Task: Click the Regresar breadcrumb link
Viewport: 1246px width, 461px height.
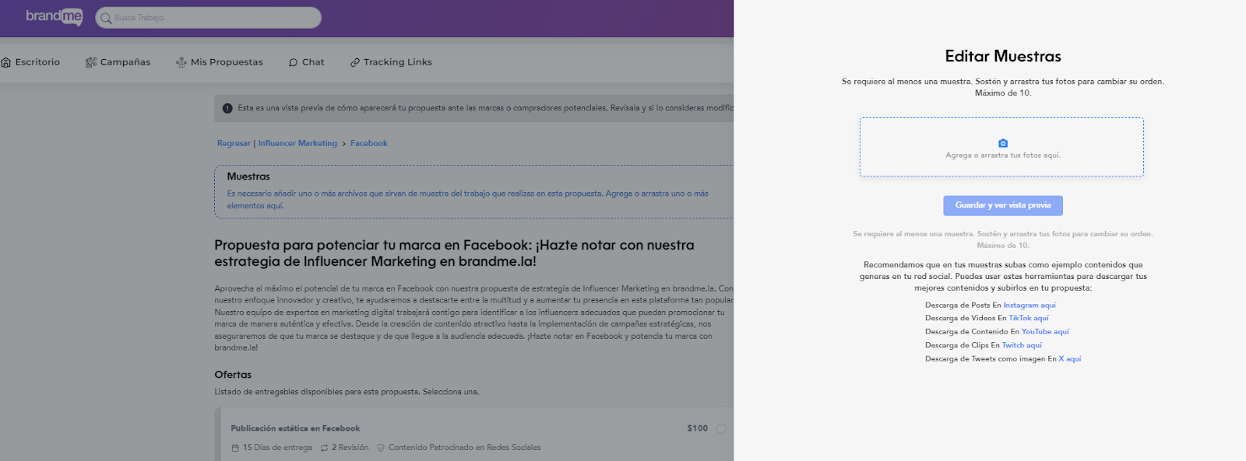Action: click(x=234, y=143)
